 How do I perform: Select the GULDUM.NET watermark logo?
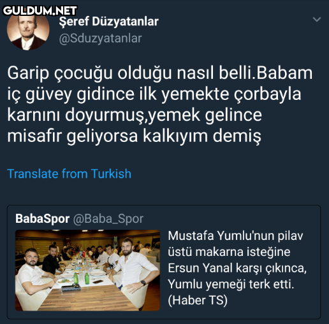(40, 11)
